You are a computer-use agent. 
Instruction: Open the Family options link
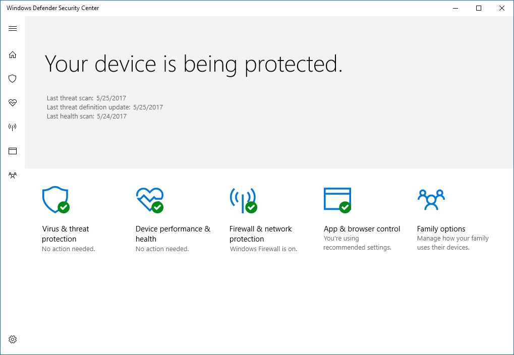441,229
